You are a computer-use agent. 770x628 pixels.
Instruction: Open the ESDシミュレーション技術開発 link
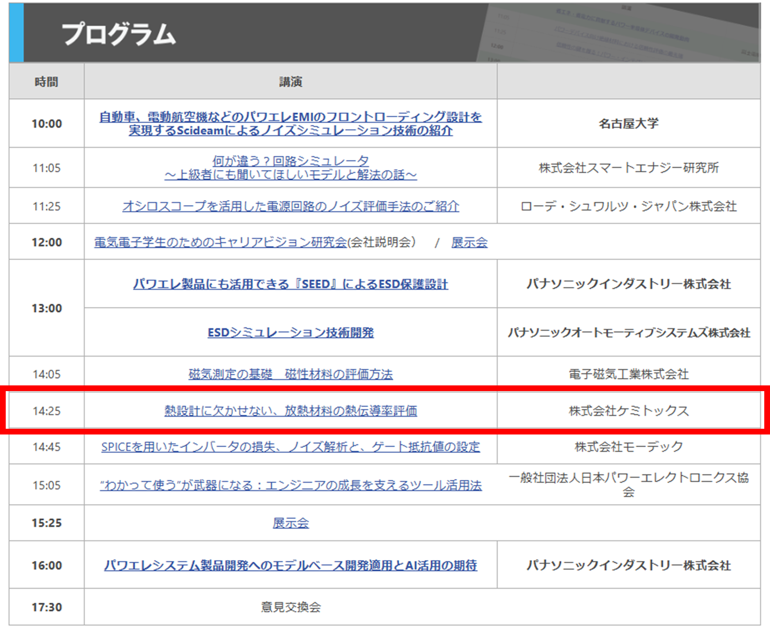(290, 332)
